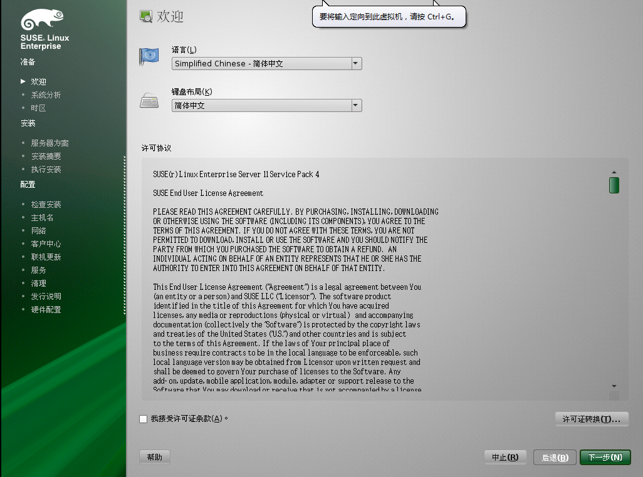This screenshot has width=643, height=477.
Task: Click the language dropdown arrow button
Action: pos(355,63)
